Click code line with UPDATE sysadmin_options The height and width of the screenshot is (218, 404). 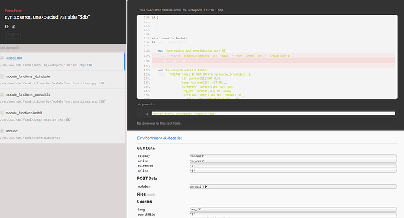[273, 56]
